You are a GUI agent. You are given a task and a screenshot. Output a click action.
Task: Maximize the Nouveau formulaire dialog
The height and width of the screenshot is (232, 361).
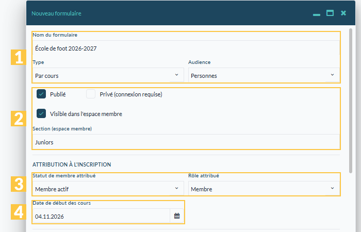click(x=330, y=13)
